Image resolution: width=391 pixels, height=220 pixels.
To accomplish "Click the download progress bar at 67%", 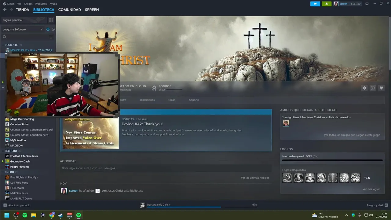I will pos(202,207).
